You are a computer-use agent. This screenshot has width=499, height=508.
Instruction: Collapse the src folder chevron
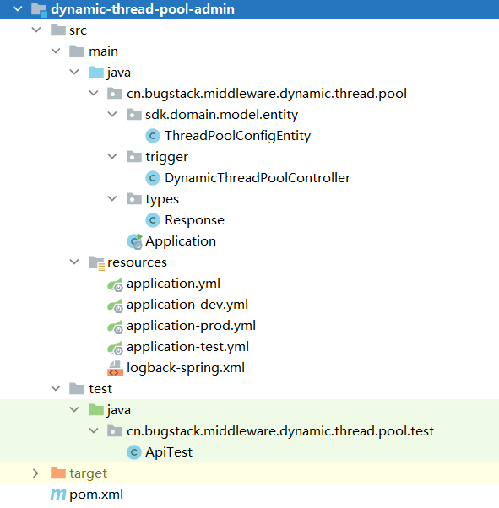36,30
